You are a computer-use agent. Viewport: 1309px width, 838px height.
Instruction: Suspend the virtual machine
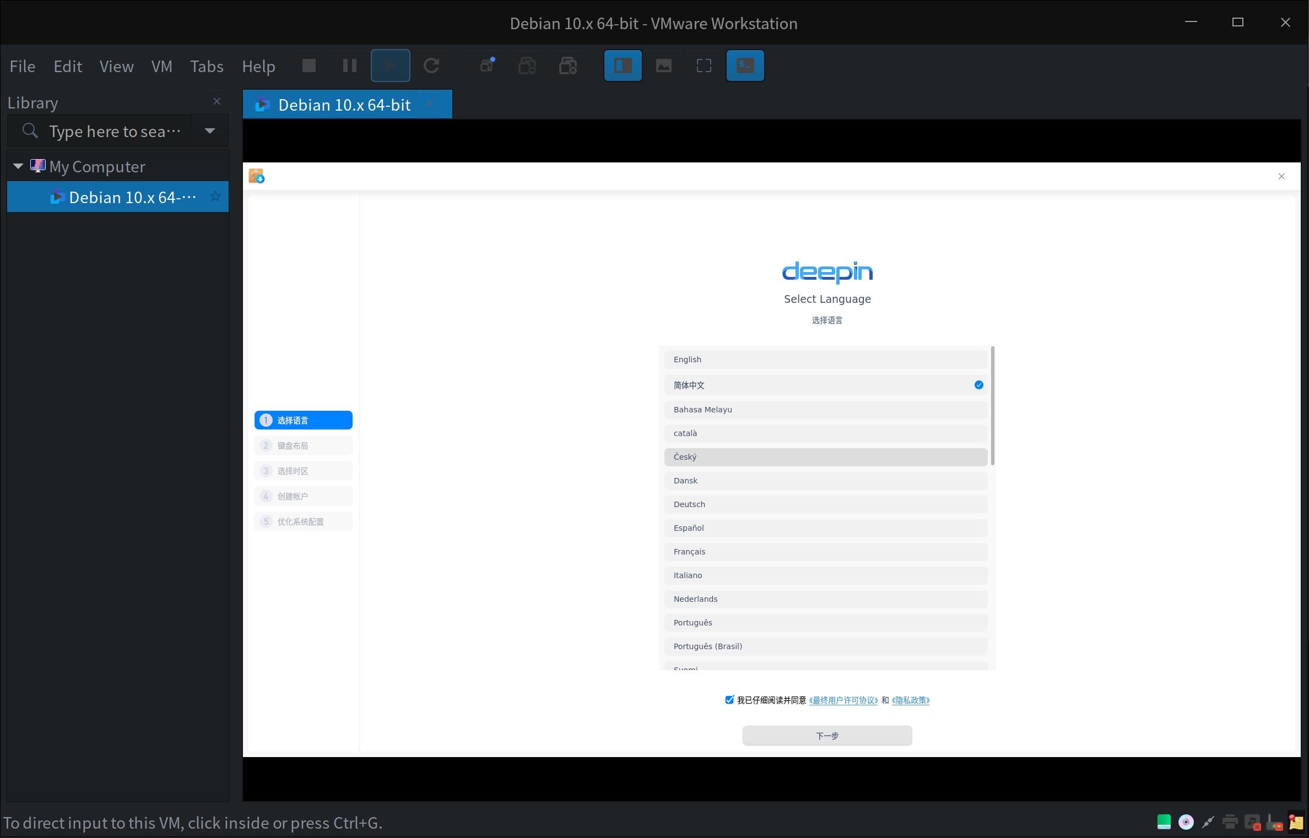coord(349,66)
